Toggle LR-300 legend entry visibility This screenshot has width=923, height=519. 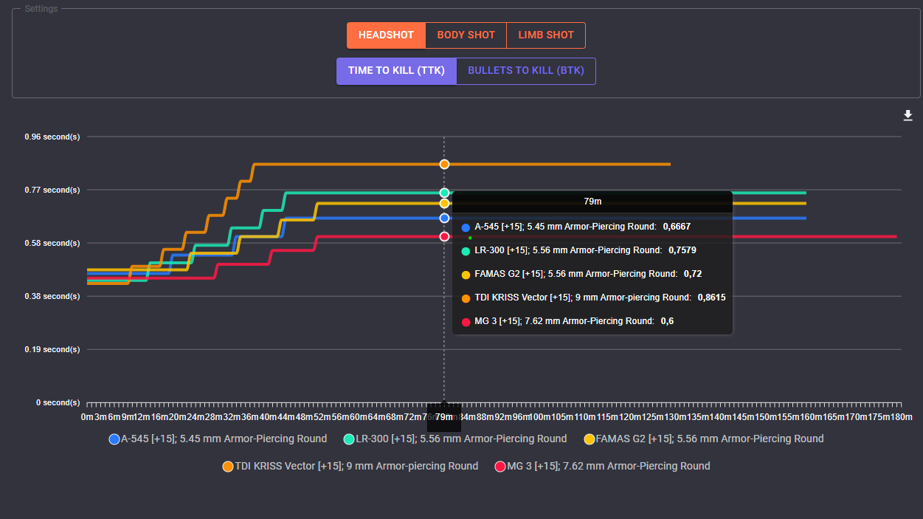[455, 439]
